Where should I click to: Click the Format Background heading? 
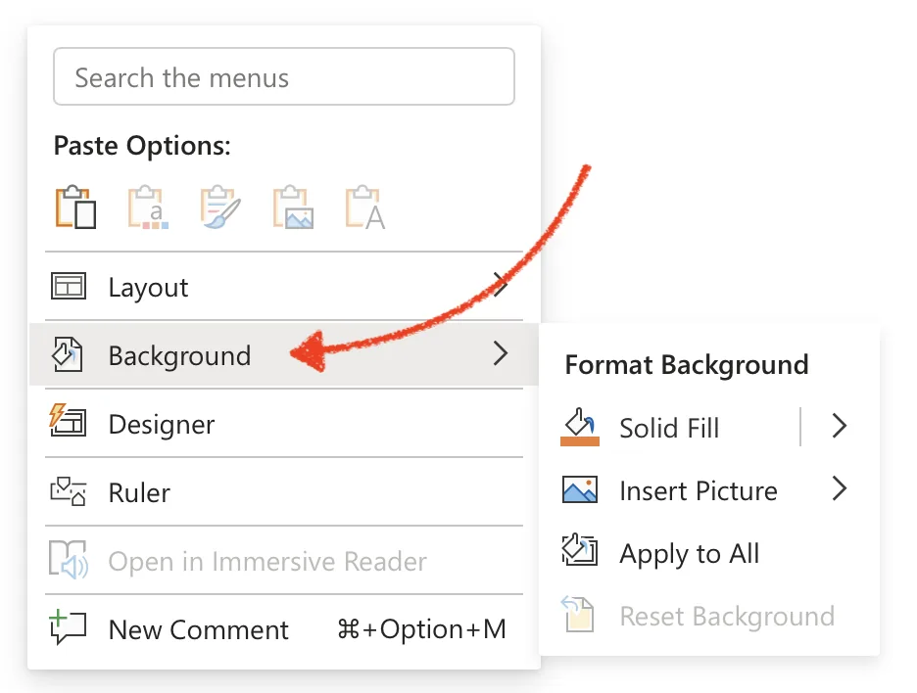click(x=687, y=365)
